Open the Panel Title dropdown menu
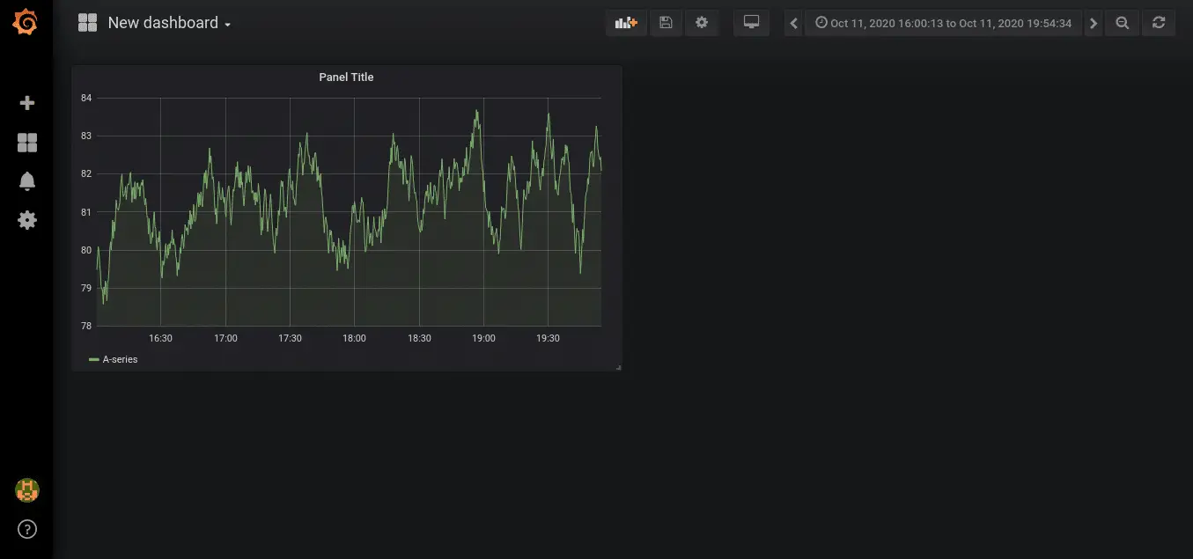Viewport: 1193px width, 559px height. (x=346, y=77)
